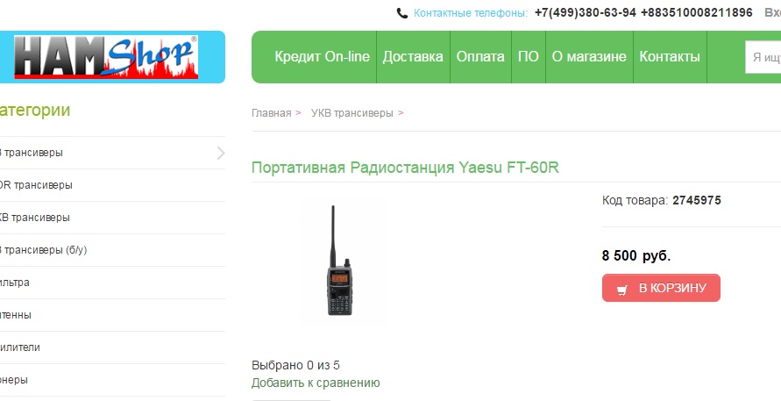Image resolution: width=781 pixels, height=401 pixels.
Task: Click the phone handset icon
Action: 402,13
